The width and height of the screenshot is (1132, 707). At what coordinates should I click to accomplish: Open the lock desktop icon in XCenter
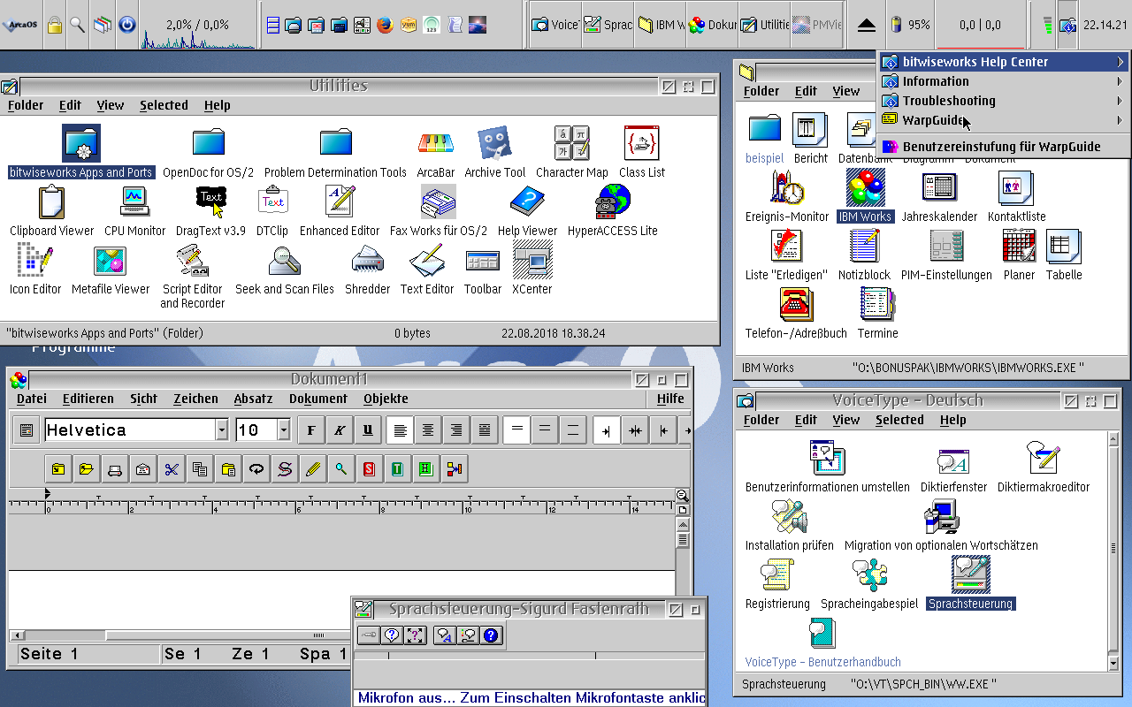55,25
